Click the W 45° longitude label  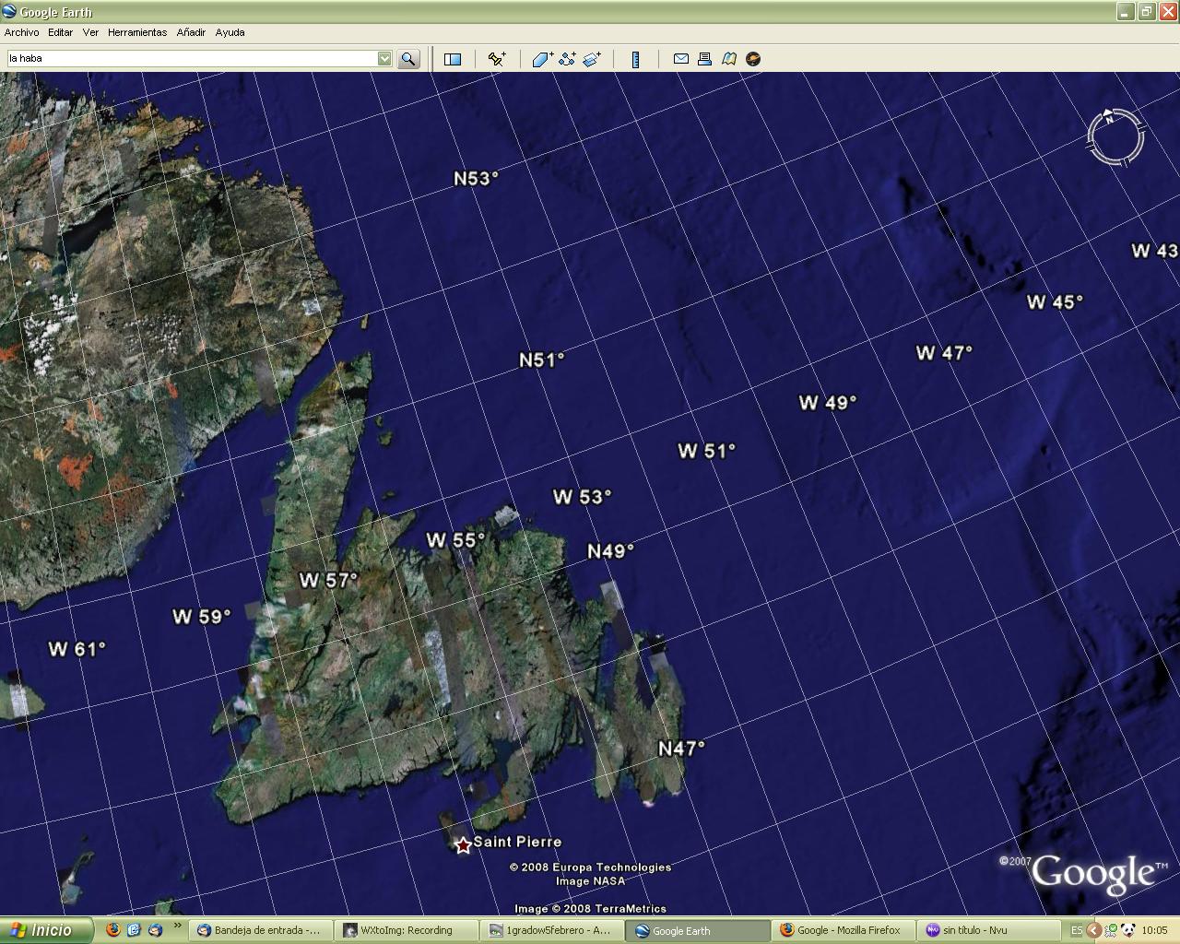click(1056, 302)
